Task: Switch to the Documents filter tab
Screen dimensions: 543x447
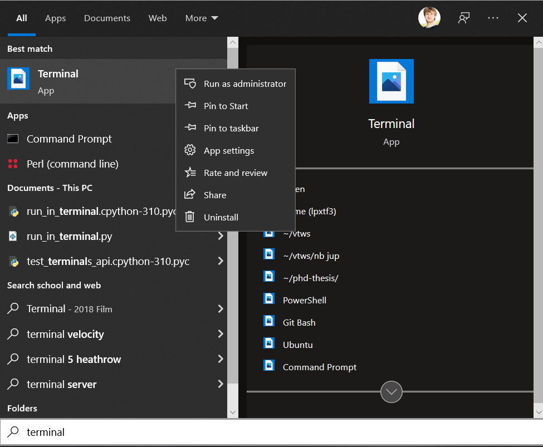Action: click(107, 18)
